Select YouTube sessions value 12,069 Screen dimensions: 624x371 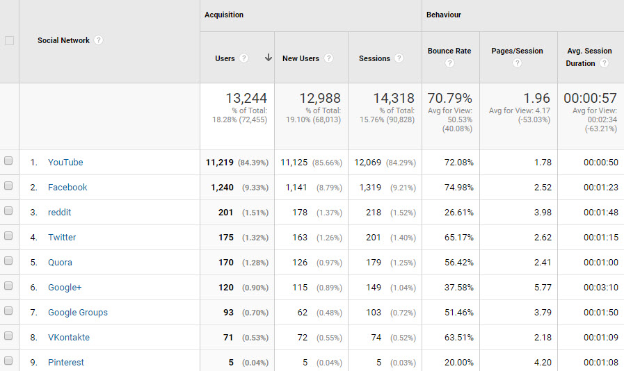point(368,163)
